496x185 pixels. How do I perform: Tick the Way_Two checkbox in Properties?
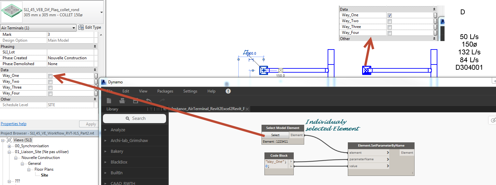50,82
